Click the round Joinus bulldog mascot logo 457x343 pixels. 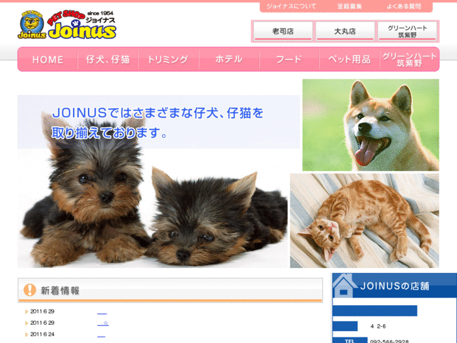coord(32,25)
